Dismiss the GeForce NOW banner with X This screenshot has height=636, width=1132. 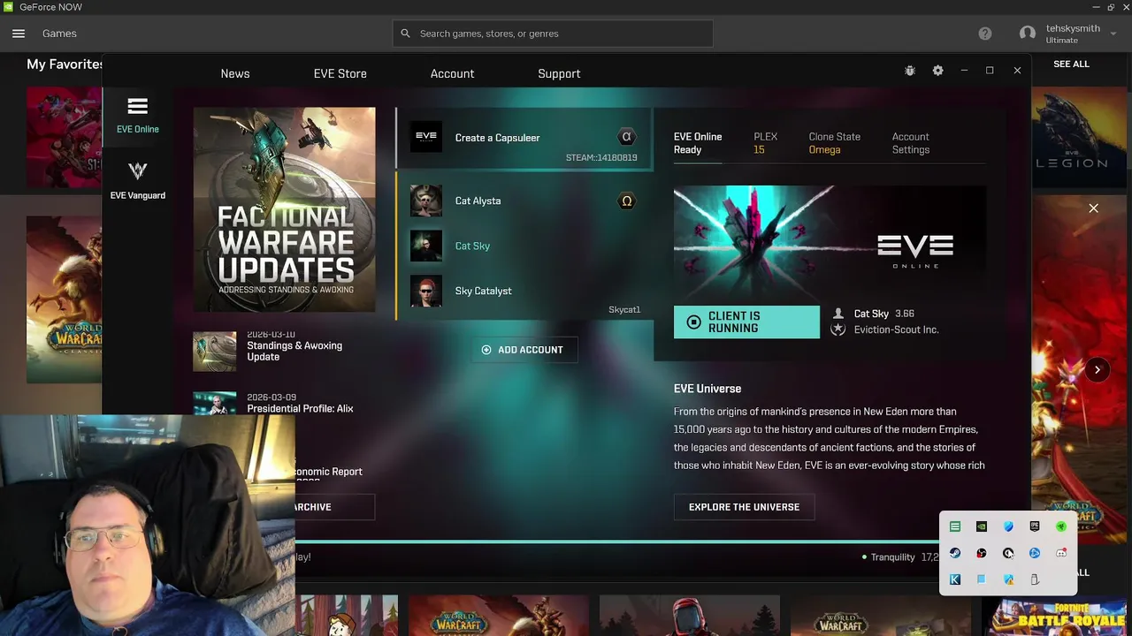(1094, 208)
